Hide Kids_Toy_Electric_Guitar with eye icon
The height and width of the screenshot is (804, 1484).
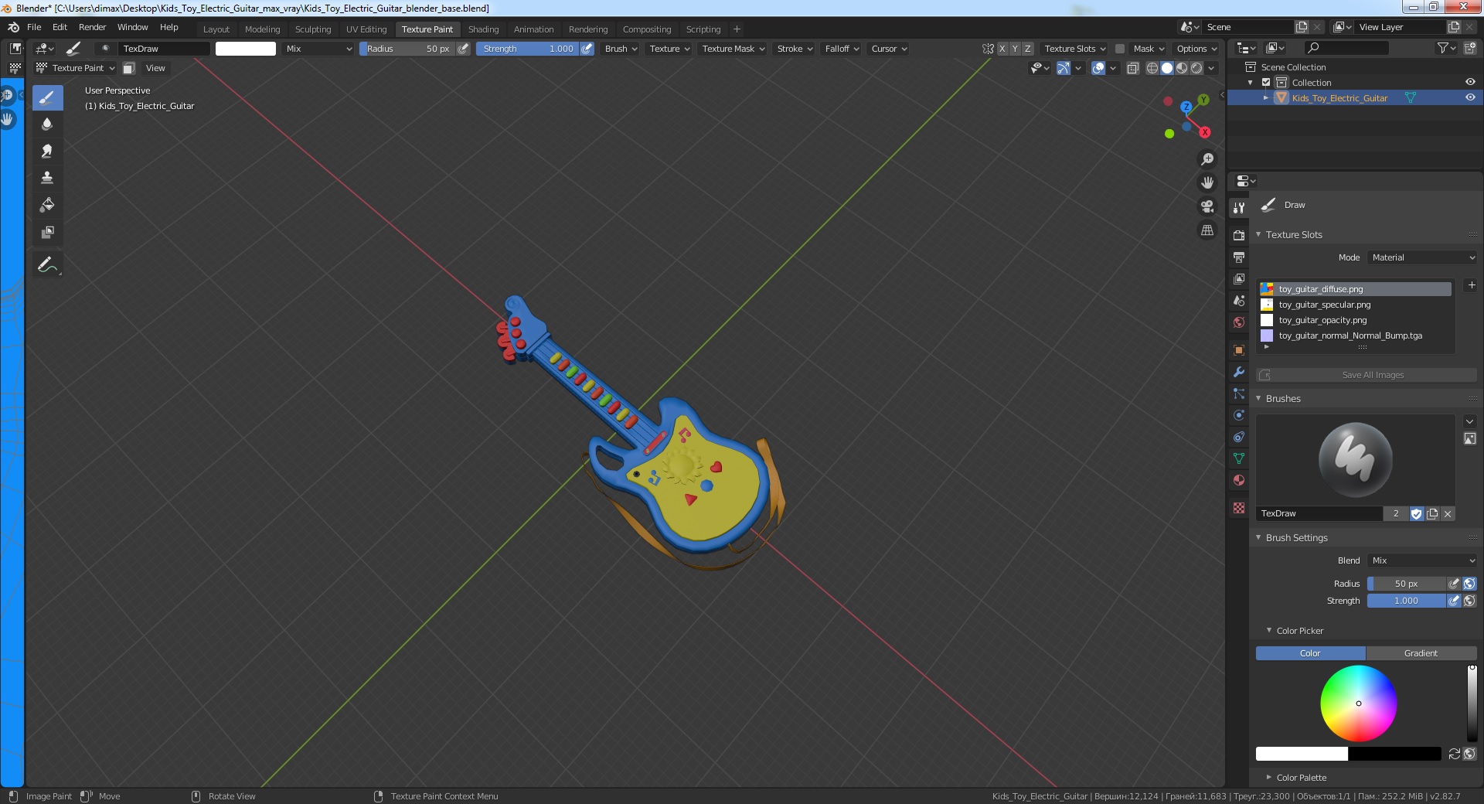(x=1469, y=97)
